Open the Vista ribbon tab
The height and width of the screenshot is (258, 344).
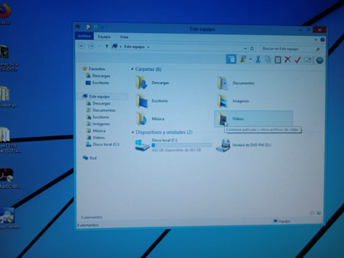pos(124,37)
